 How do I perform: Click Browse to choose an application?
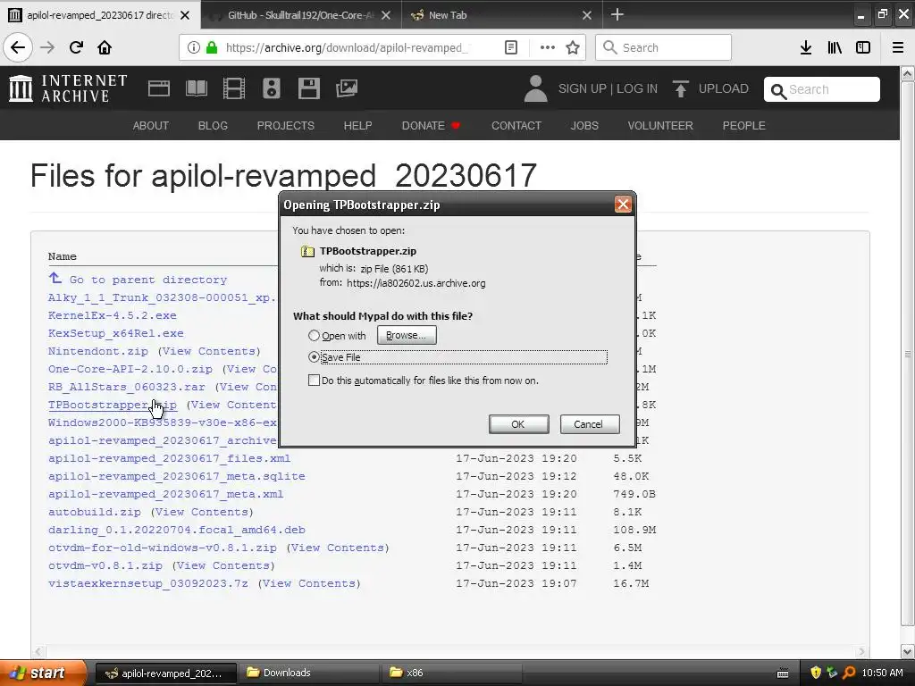[407, 335]
